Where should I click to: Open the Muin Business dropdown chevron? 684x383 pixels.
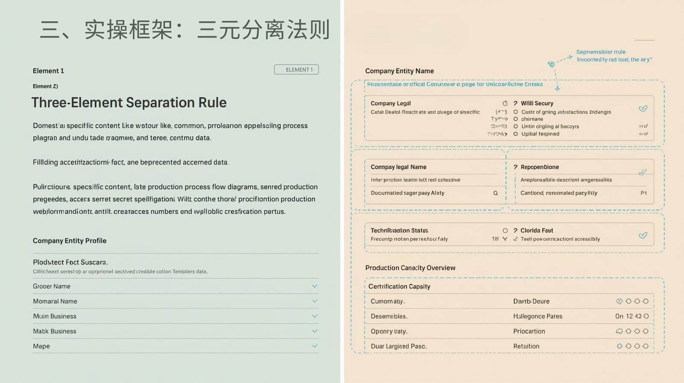(x=315, y=316)
